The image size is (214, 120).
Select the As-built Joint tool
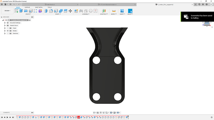click(x=86, y=11)
